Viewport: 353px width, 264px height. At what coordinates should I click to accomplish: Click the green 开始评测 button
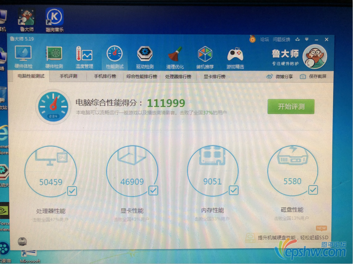click(291, 106)
